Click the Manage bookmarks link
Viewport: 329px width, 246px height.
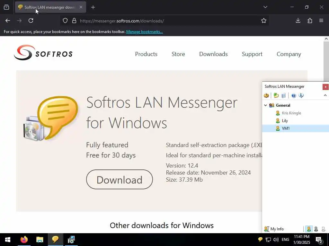pos(144,32)
